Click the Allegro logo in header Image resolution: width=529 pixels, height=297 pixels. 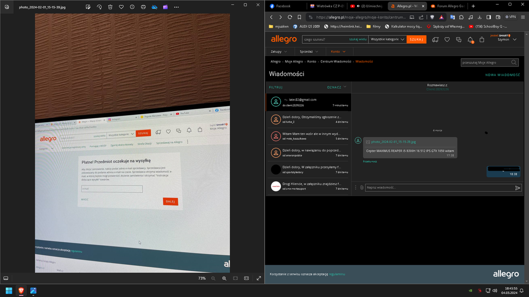click(x=284, y=40)
